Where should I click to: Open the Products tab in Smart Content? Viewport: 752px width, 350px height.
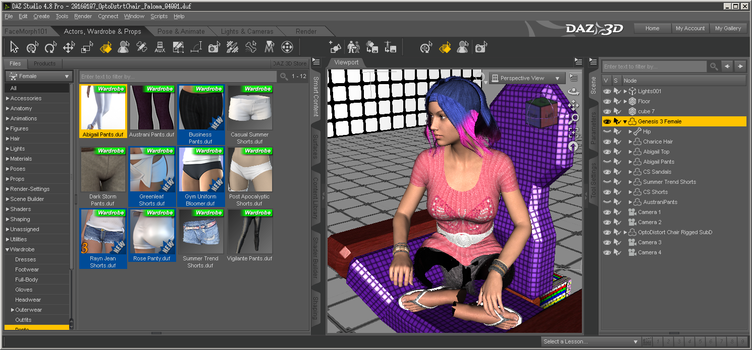[x=44, y=63]
